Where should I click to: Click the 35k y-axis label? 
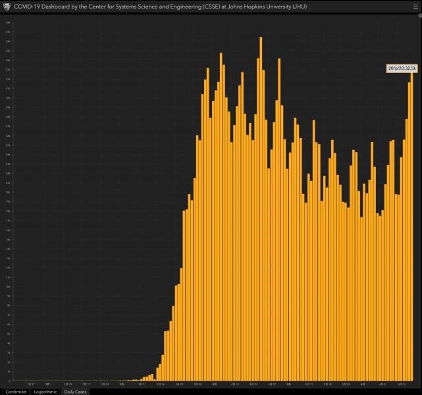[x=8, y=51]
